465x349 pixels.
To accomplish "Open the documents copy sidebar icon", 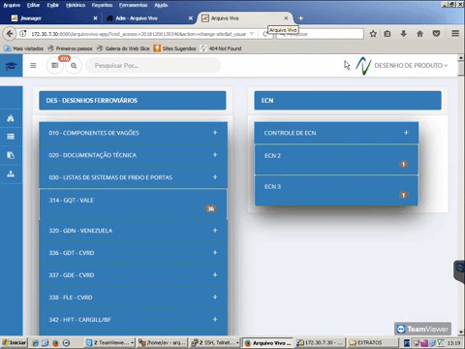I will (x=11, y=155).
